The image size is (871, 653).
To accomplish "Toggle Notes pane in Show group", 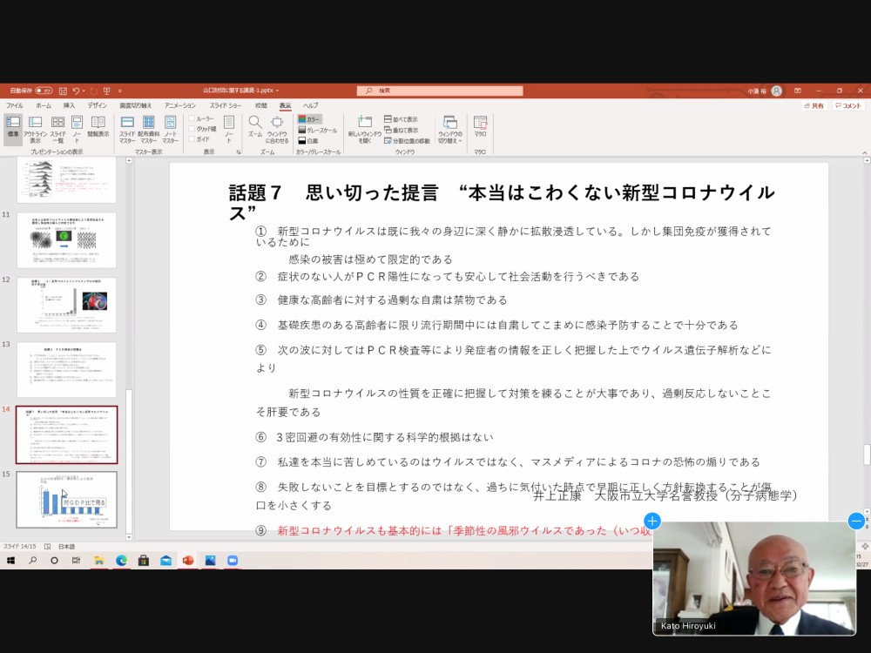I will 229,129.
